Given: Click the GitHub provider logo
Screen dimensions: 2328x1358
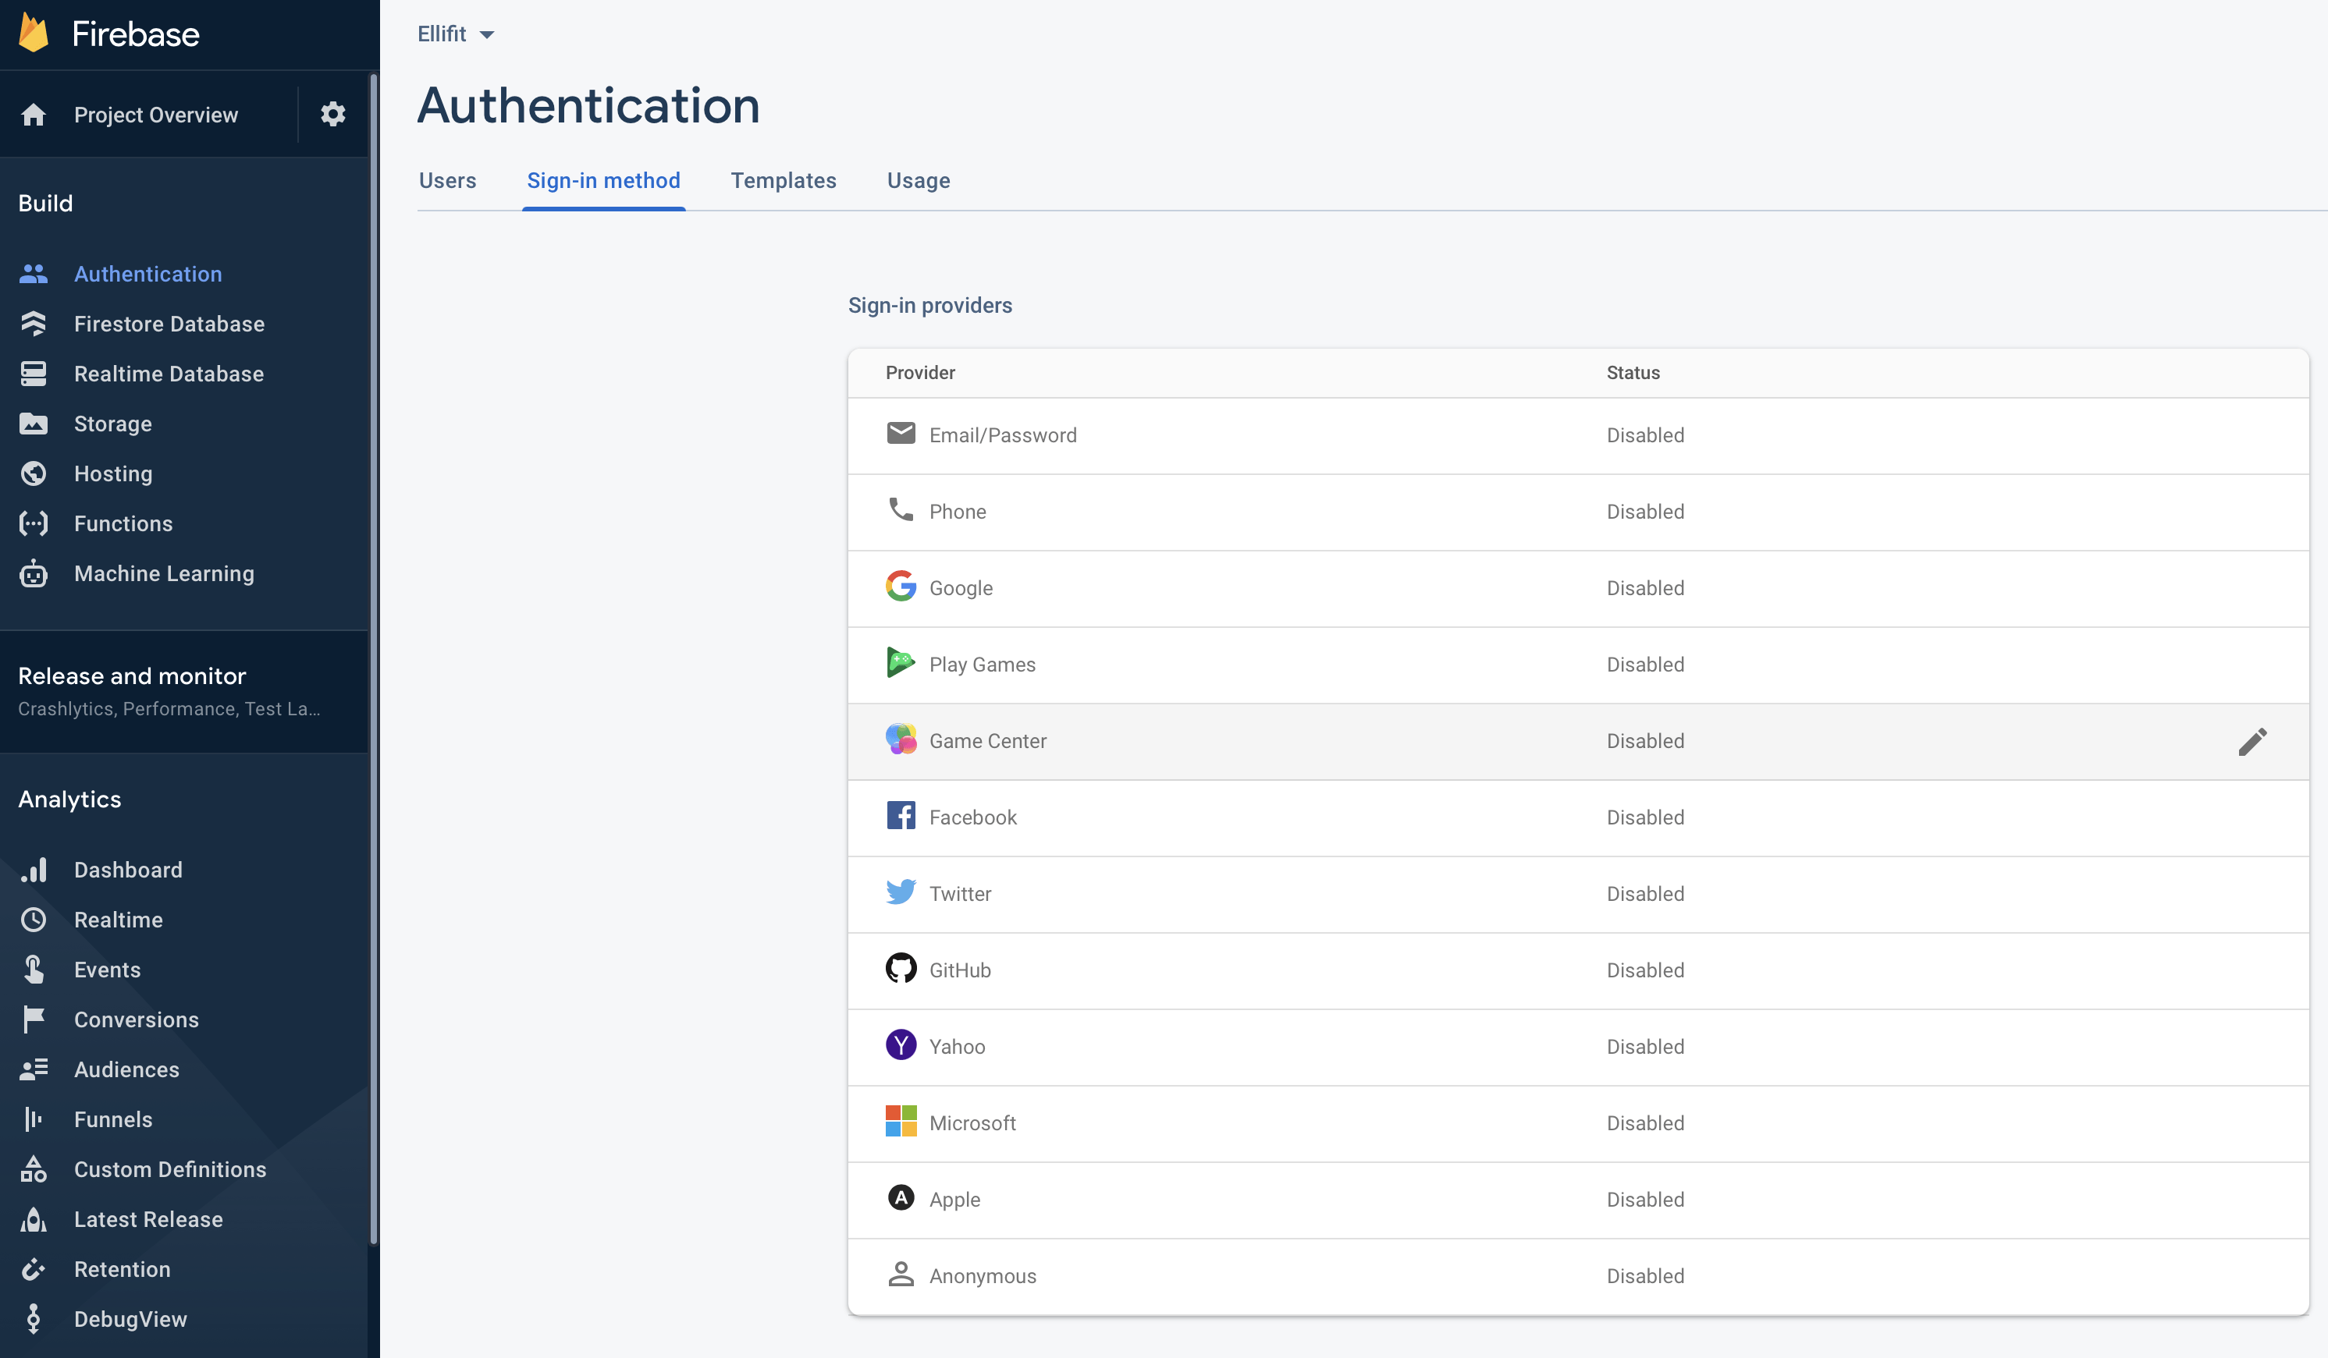Looking at the screenshot, I should pos(901,967).
